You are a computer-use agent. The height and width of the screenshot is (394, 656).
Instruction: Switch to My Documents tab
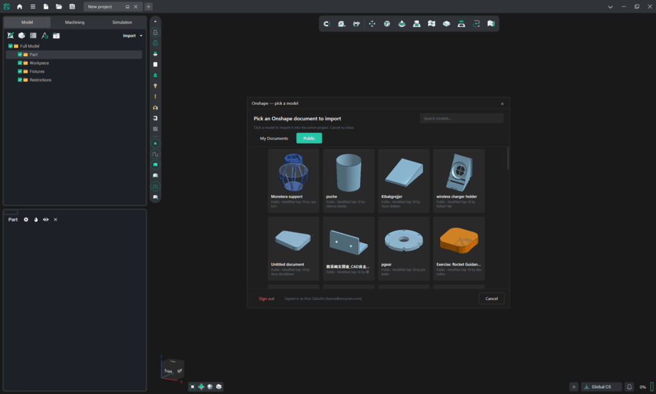pos(274,138)
